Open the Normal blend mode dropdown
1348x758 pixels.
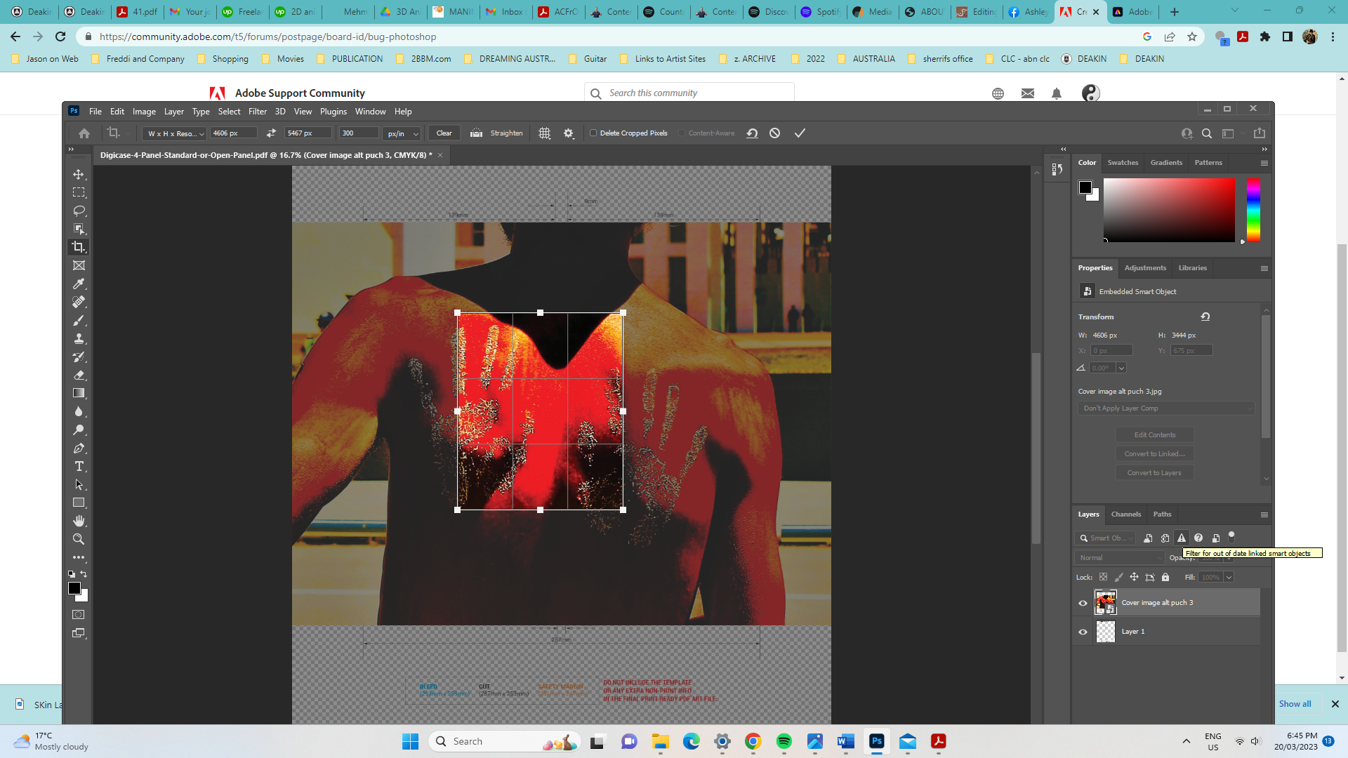[1118, 557]
